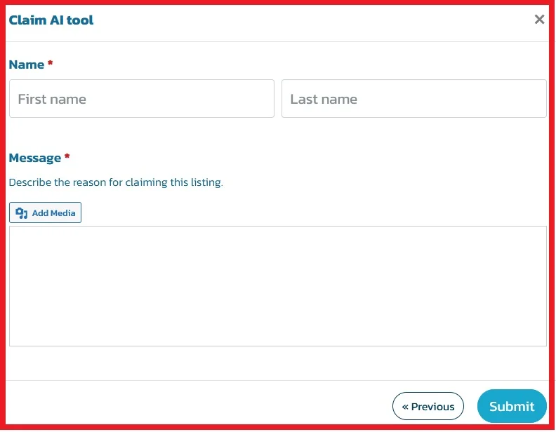Place cursor on 'First name' placeholder text
The image size is (556, 432).
point(52,100)
